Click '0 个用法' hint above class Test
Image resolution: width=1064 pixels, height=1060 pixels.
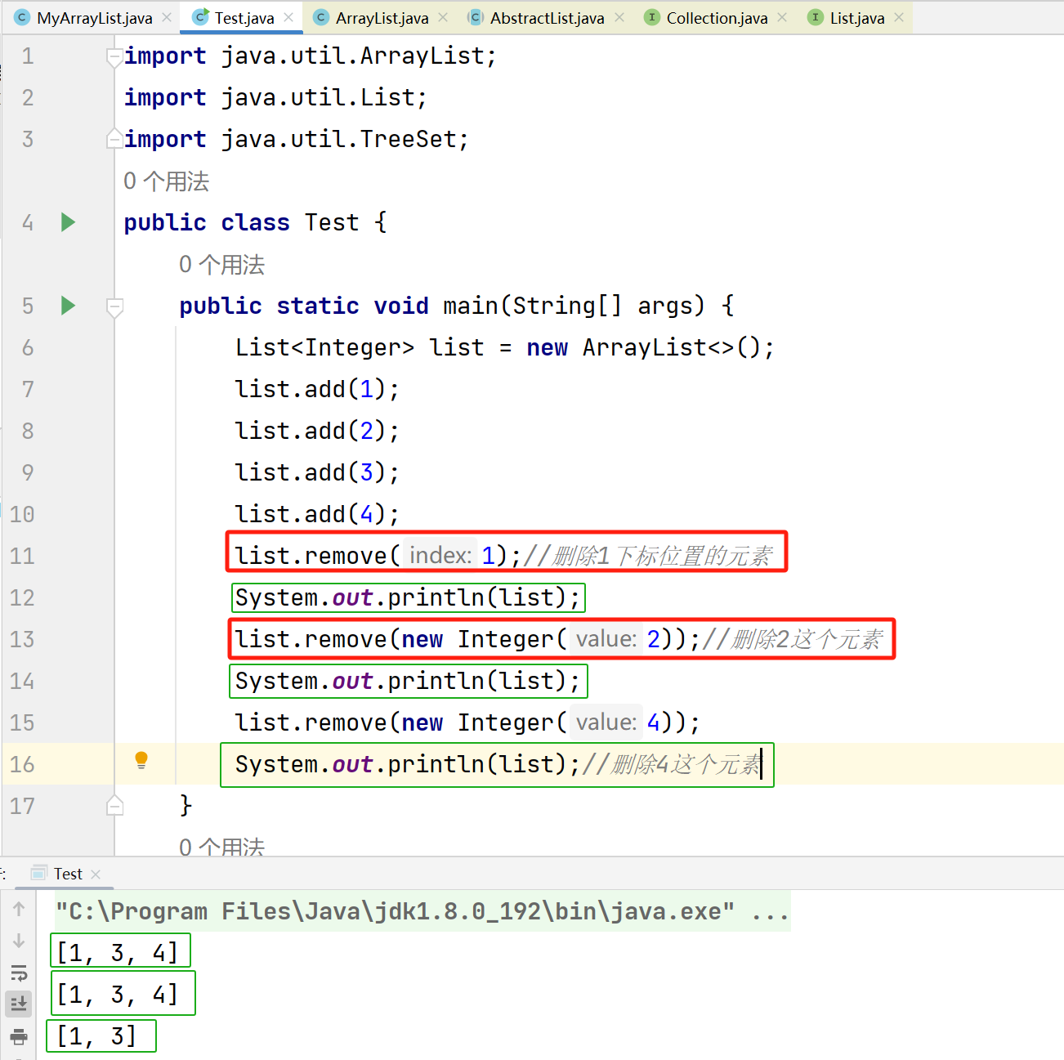click(166, 181)
